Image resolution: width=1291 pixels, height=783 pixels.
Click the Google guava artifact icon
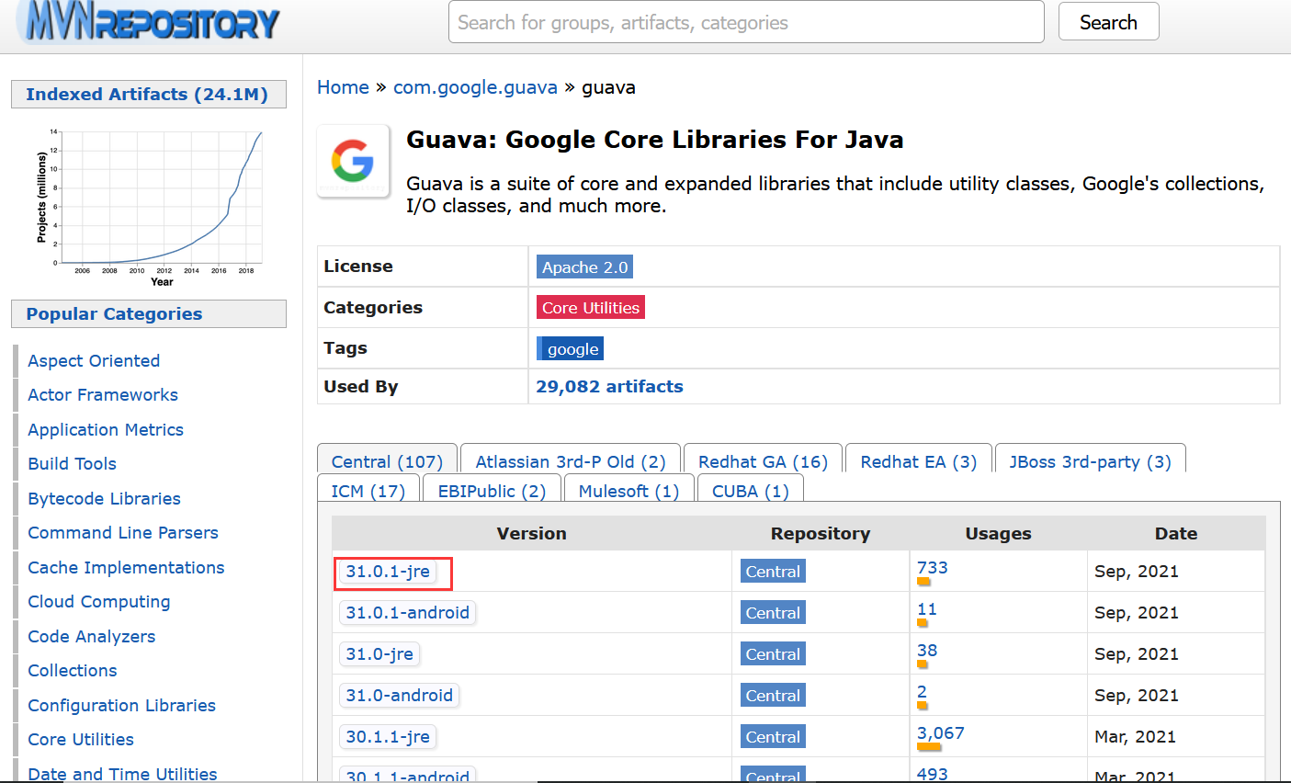click(353, 162)
